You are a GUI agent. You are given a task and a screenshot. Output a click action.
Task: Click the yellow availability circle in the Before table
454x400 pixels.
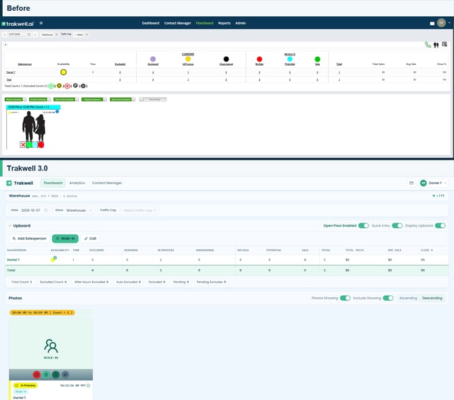(64, 72)
